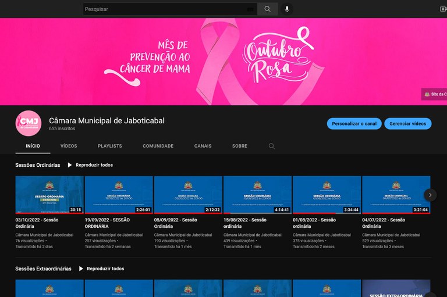The height and width of the screenshot is (297, 447).
Task: Open the PLAYLISTS tab
Action: coord(110,146)
